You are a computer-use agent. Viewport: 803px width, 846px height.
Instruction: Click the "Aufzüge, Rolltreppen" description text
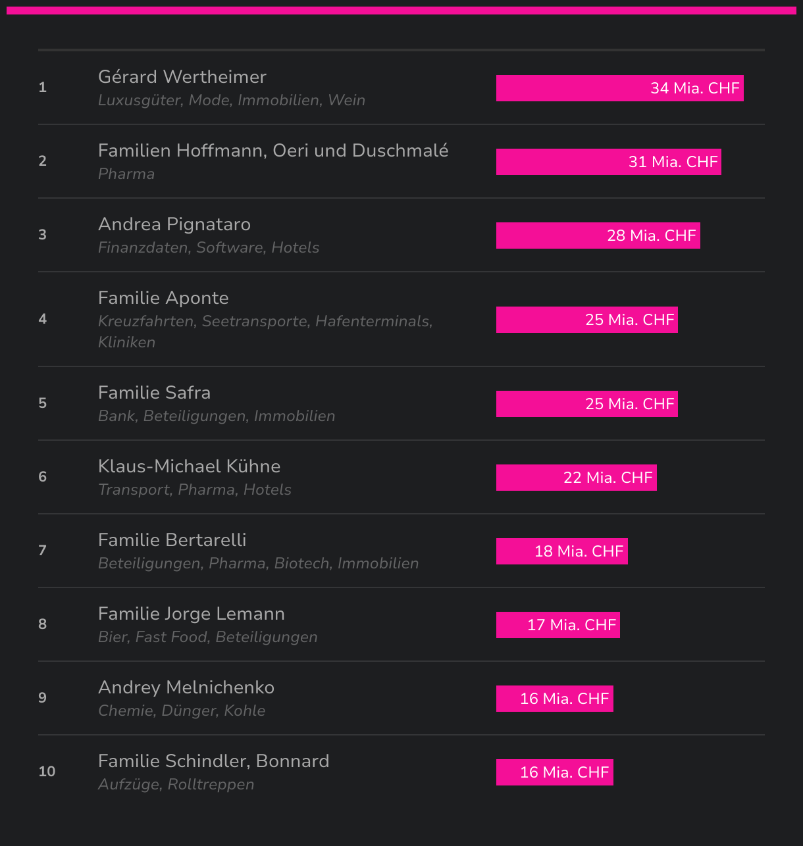(x=176, y=785)
